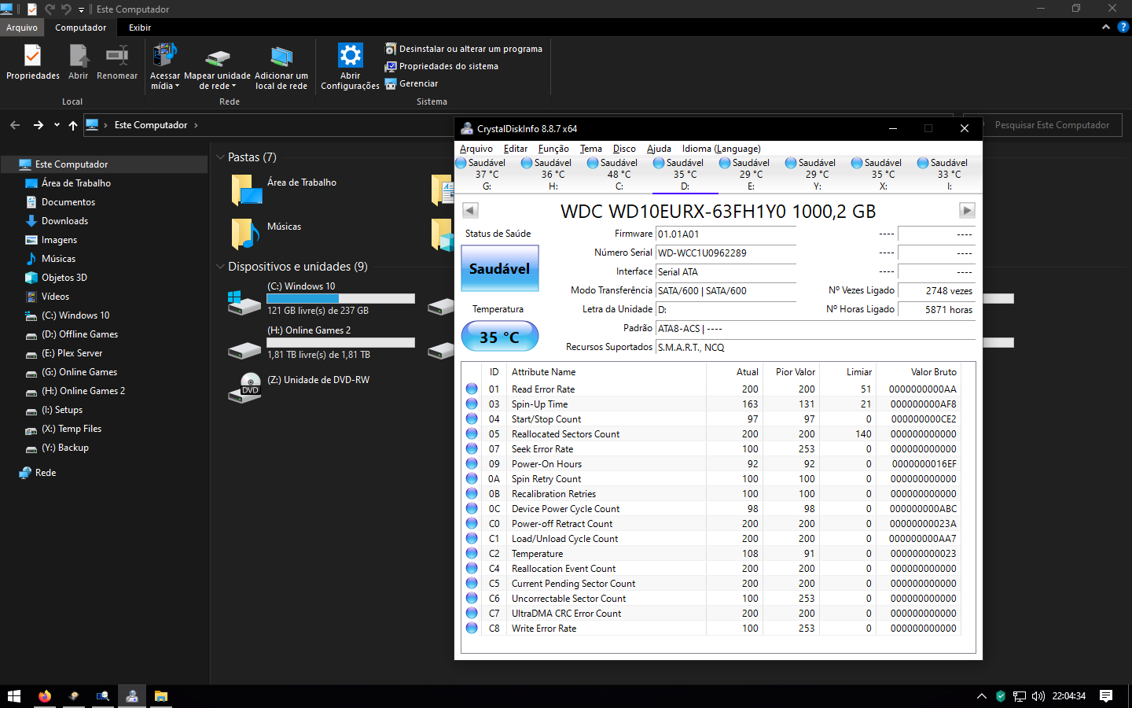The height and width of the screenshot is (708, 1132).
Task: Open Objetos 3D in the navigation pane
Action: (64, 278)
